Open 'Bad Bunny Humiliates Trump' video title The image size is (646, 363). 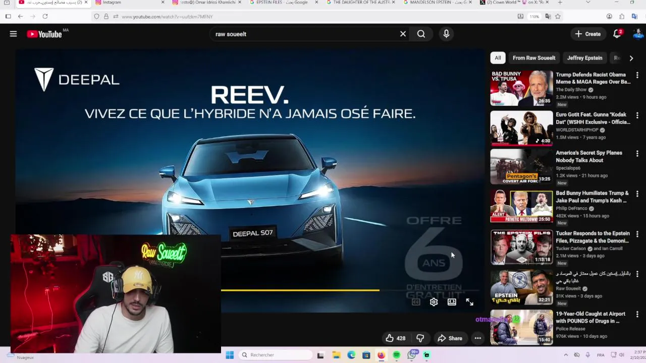[592, 197]
